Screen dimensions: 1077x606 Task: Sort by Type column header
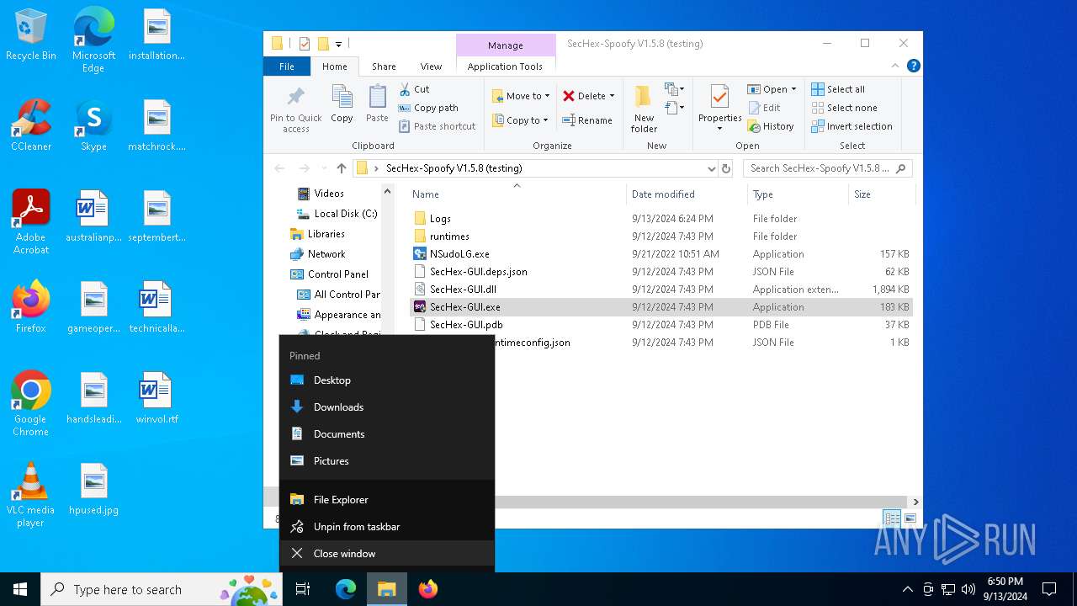coord(798,194)
